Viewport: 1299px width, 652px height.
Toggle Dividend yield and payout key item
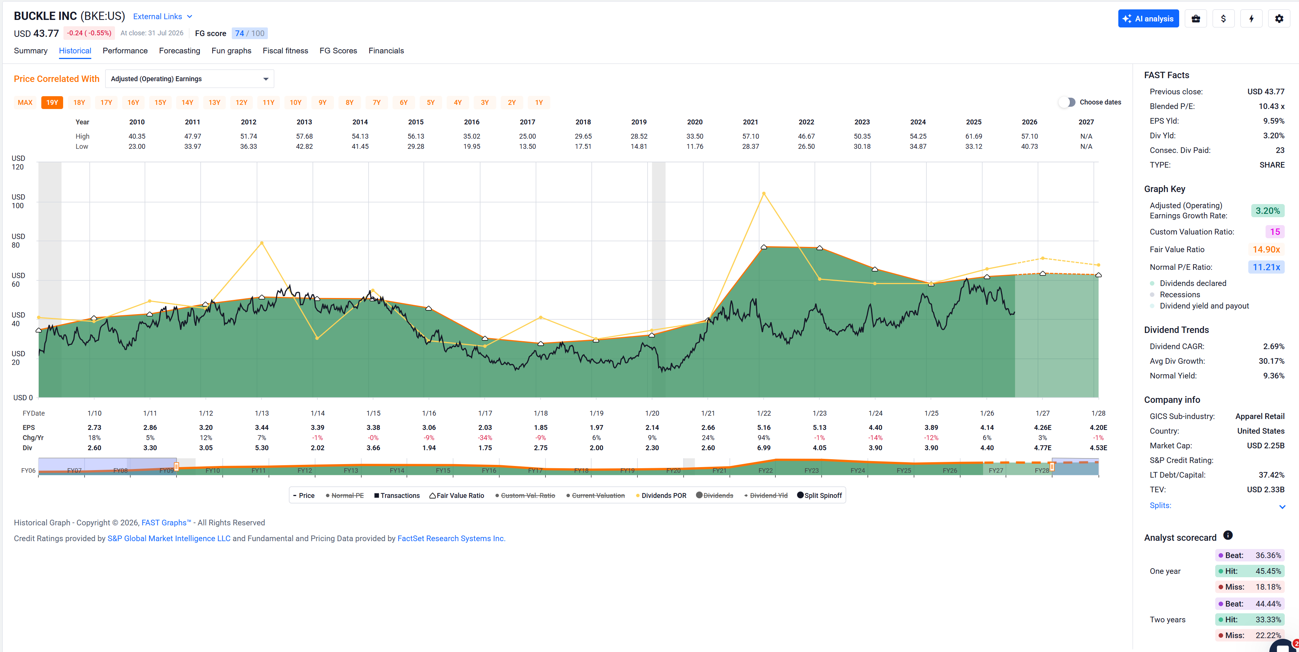1199,306
